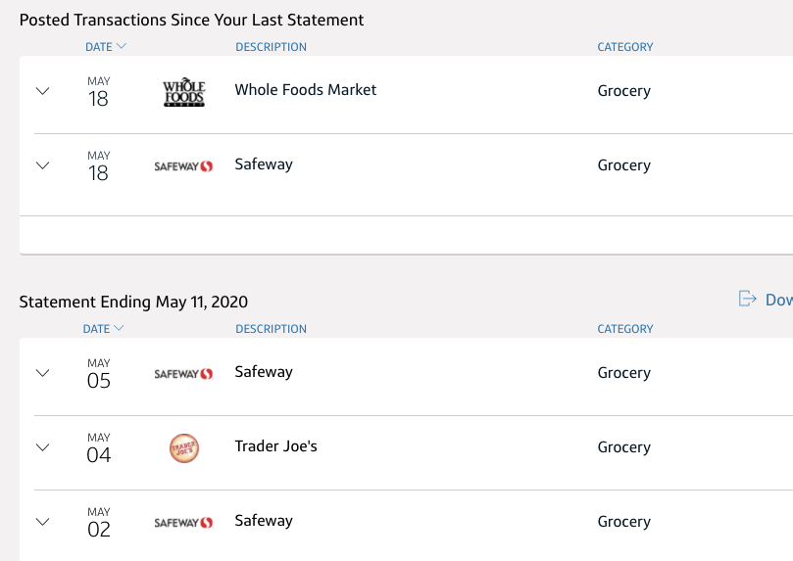Expand the May 02 Safeway transaction
The image size is (793, 561).
coord(42,522)
